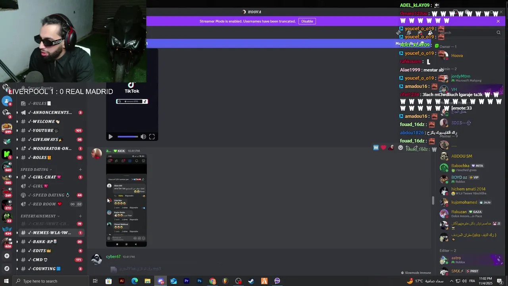React with the W emoji
The height and width of the screenshot is (286, 508).
coord(376,148)
